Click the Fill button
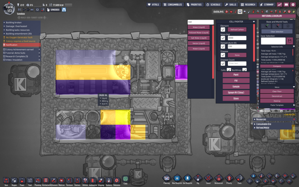 point(236,81)
